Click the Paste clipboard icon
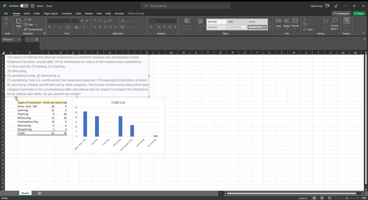 (x=19, y=21)
